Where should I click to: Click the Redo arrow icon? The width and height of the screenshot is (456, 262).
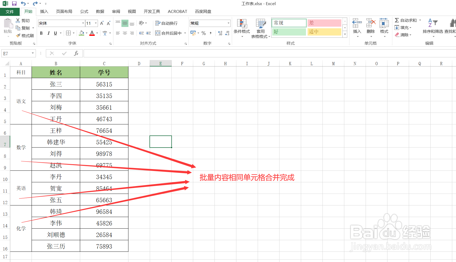click(35, 4)
